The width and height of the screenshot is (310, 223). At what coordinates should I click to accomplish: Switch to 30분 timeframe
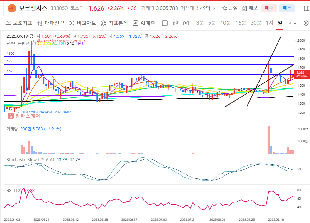[256, 23]
